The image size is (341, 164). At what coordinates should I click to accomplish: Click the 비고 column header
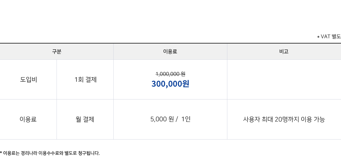click(x=284, y=51)
